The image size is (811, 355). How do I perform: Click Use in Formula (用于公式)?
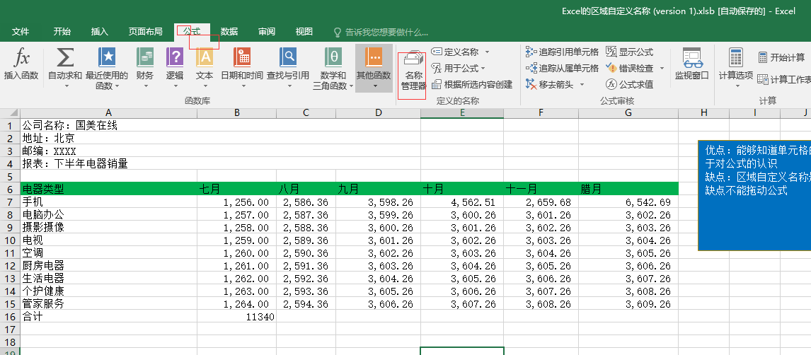coord(455,68)
